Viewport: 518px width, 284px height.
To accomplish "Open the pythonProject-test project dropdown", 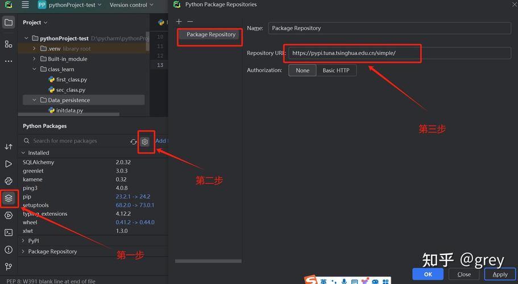I will pos(70,5).
